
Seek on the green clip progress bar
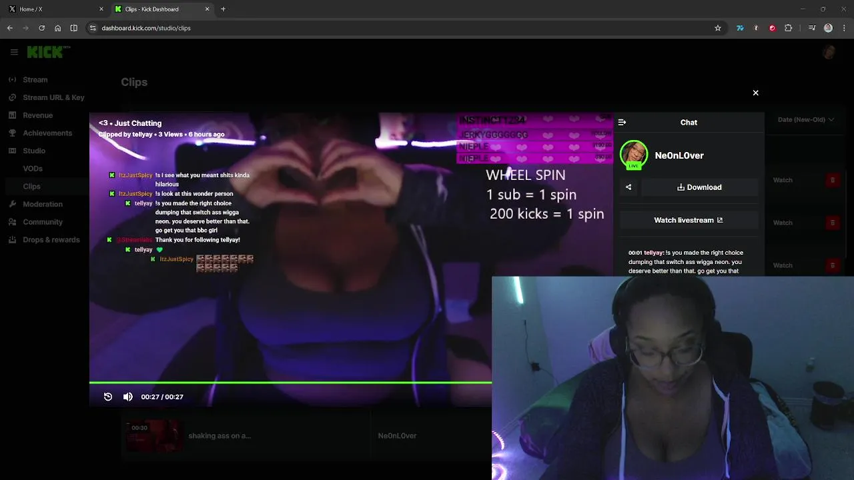click(290, 383)
